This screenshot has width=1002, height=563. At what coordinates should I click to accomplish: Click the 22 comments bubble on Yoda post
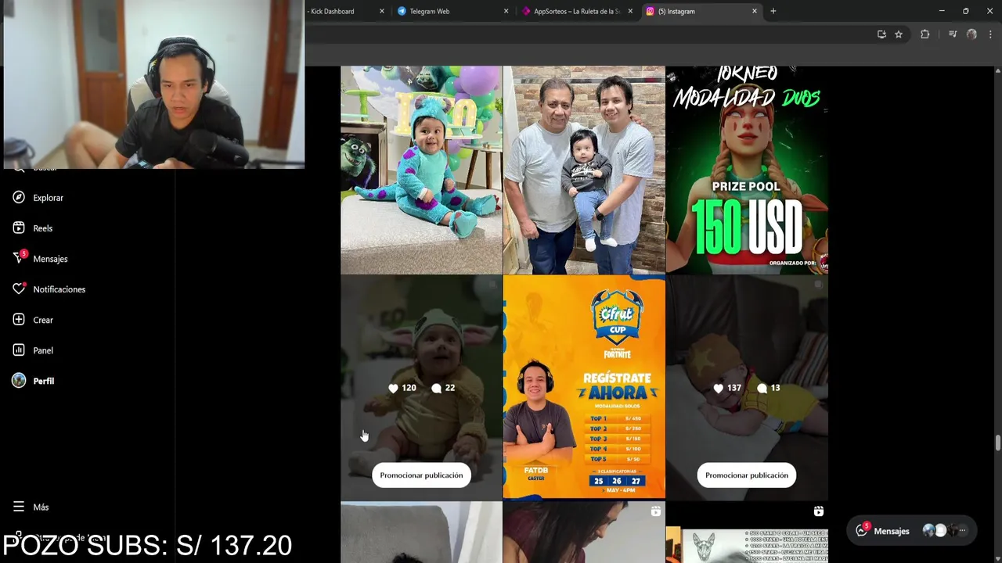(437, 388)
